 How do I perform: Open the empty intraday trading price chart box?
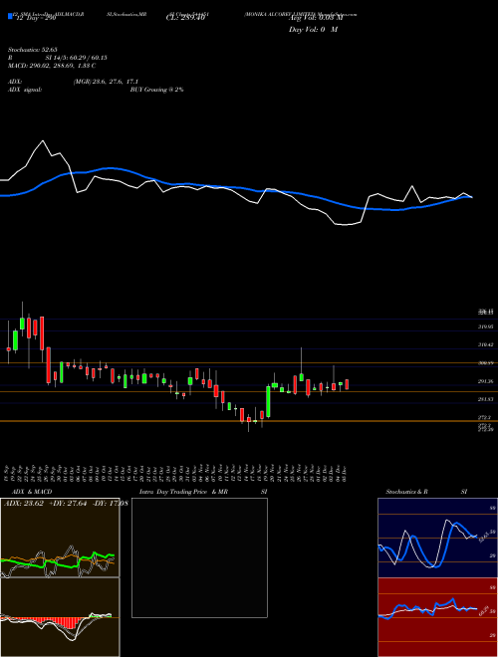pos(199,557)
